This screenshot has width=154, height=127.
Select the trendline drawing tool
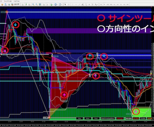pyautogui.click(x=79, y=5)
